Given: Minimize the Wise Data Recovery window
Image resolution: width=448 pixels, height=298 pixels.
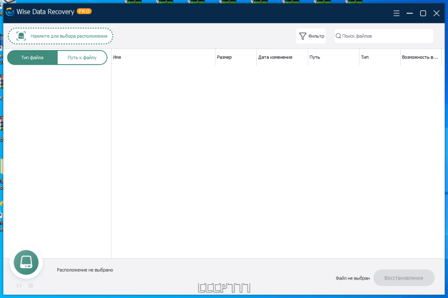Looking at the screenshot, I should click(410, 13).
